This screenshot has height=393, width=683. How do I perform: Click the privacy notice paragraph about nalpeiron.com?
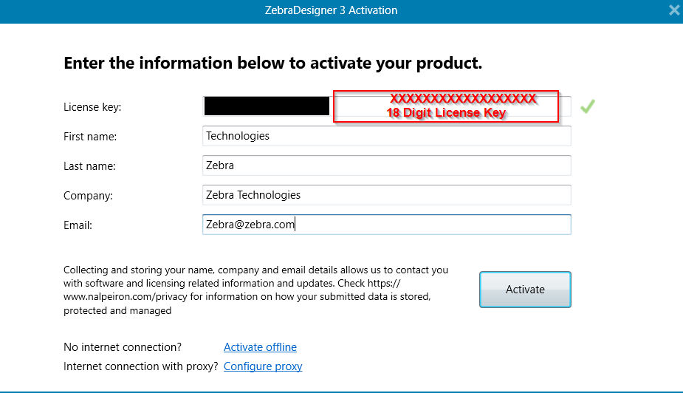point(255,290)
